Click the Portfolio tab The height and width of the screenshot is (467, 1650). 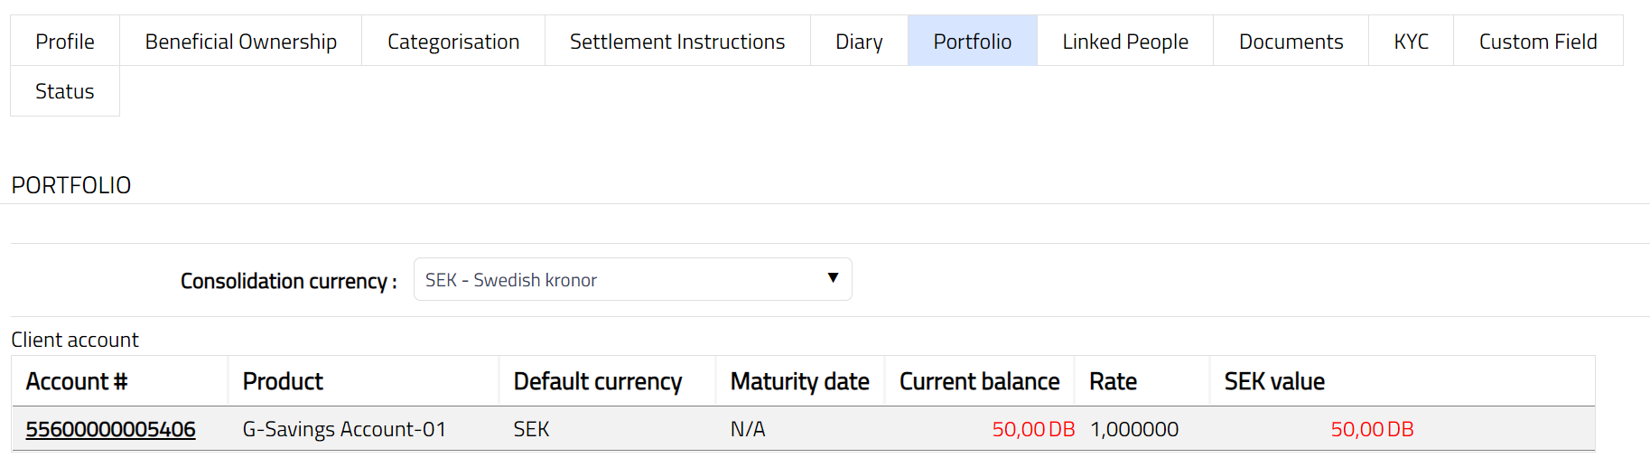[972, 42]
